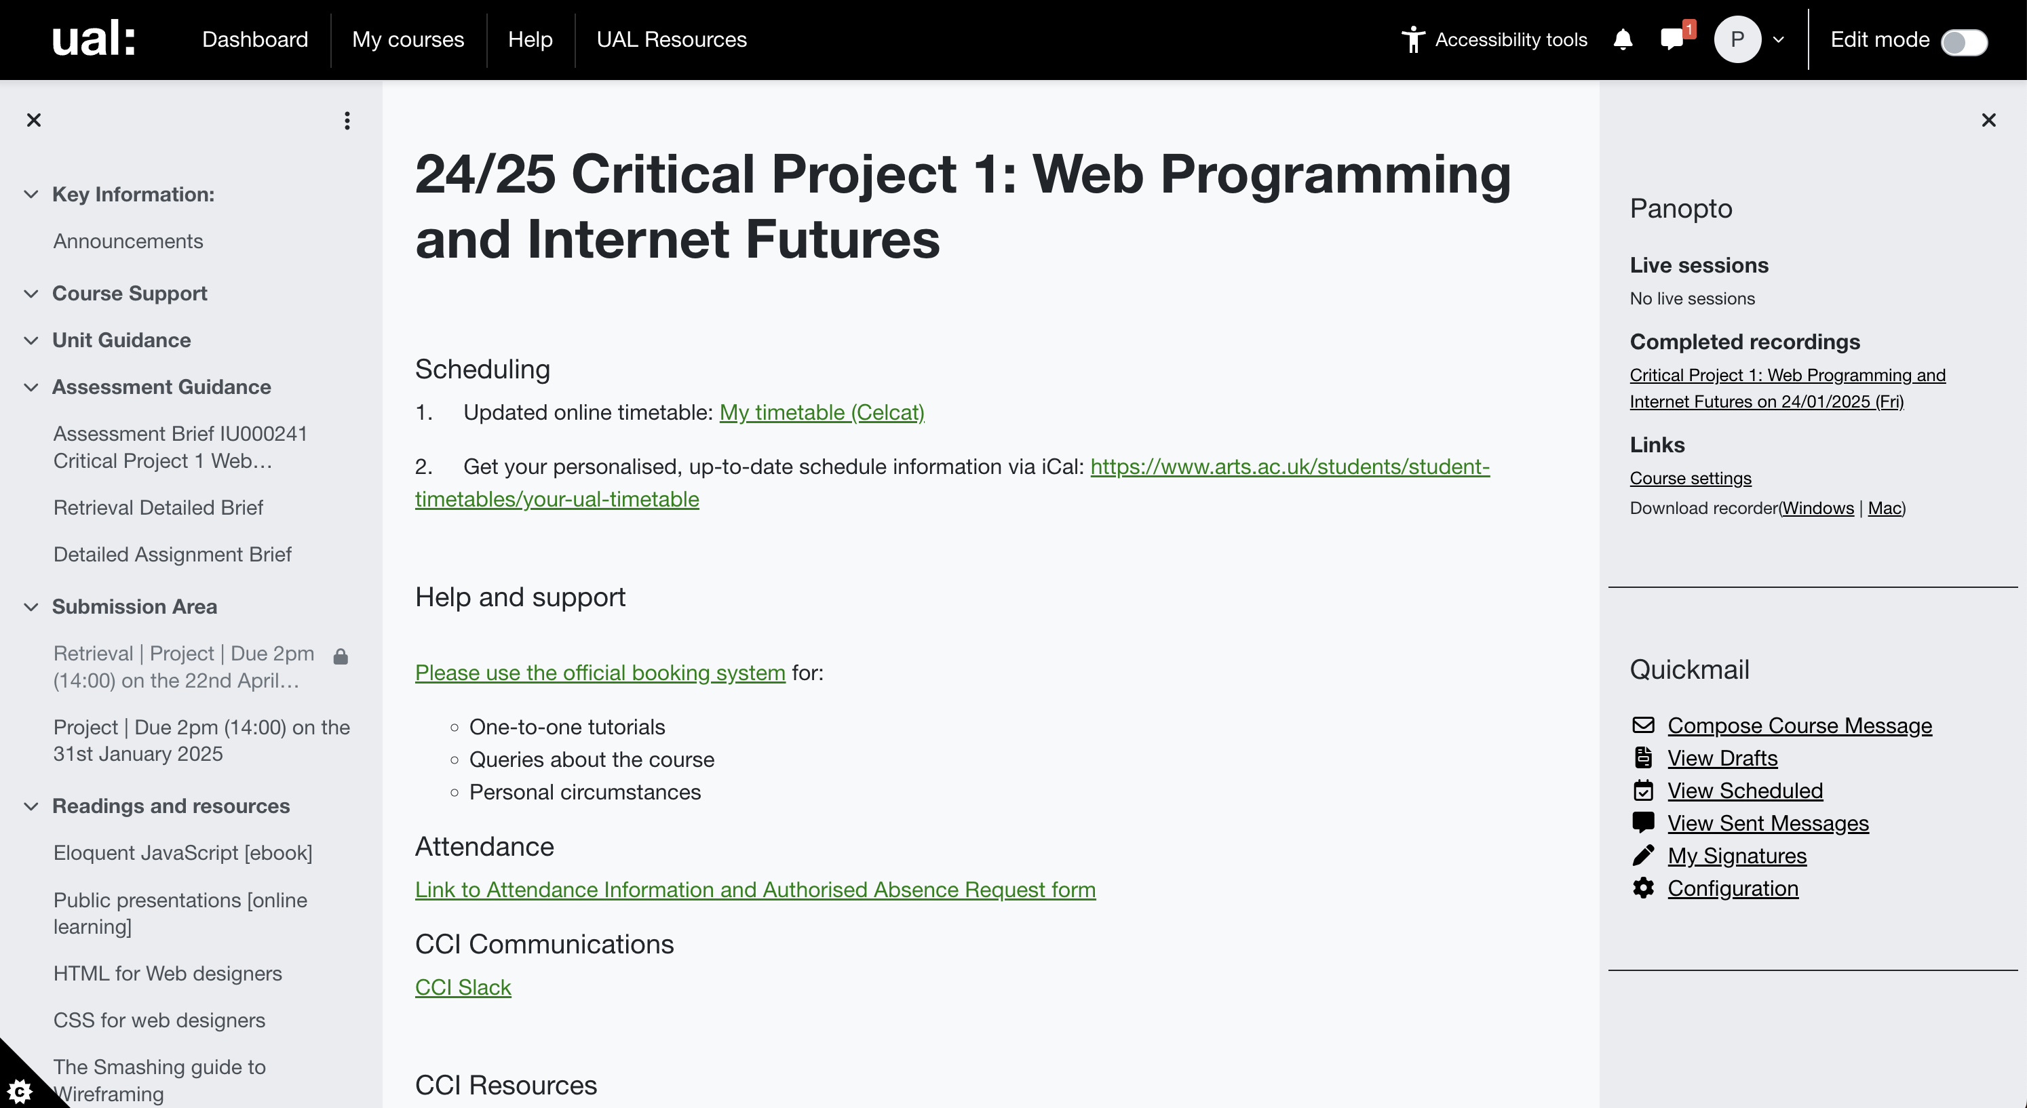The width and height of the screenshot is (2027, 1108).
Task: Click the Configuration gear icon in Quickmail
Action: pos(1643,888)
